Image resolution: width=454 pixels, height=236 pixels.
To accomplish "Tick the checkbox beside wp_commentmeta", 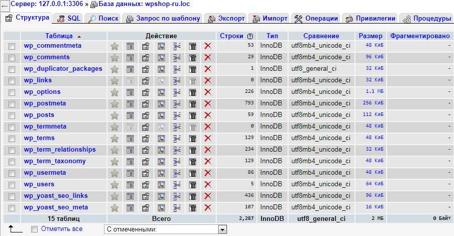I will (12, 46).
